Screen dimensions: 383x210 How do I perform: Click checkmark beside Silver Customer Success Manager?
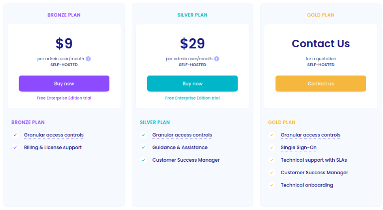[x=144, y=160]
